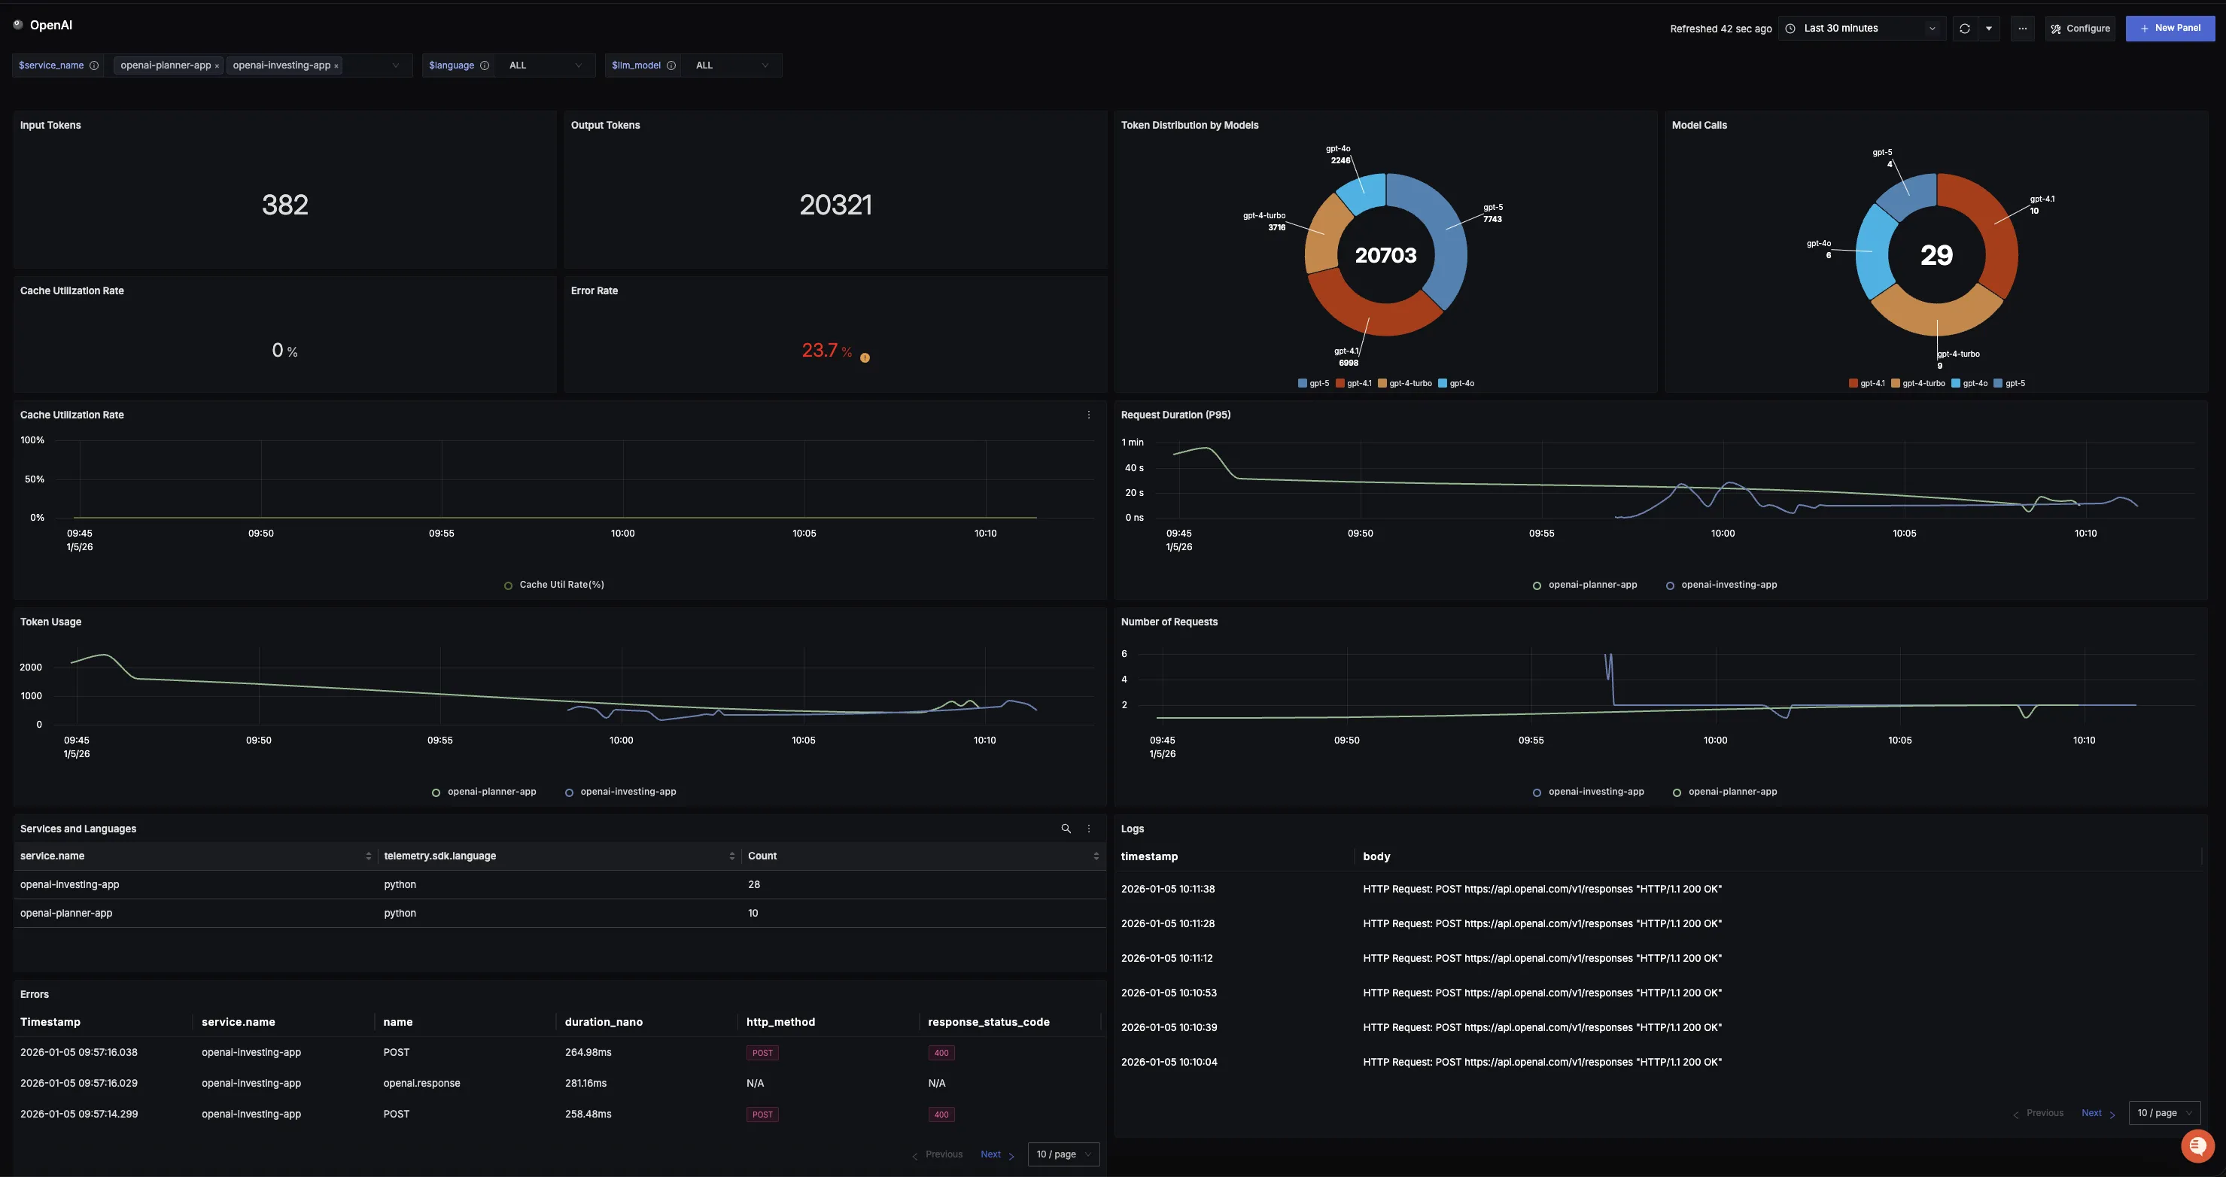
Task: Click the Error Rate warning indicator icon
Action: tap(865, 357)
